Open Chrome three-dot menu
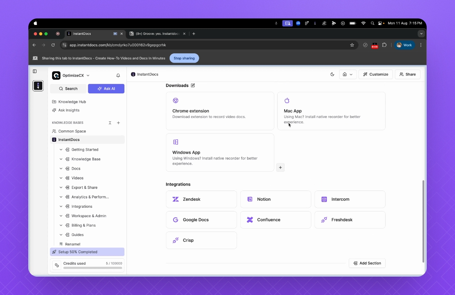This screenshot has height=295, width=455. click(x=421, y=45)
